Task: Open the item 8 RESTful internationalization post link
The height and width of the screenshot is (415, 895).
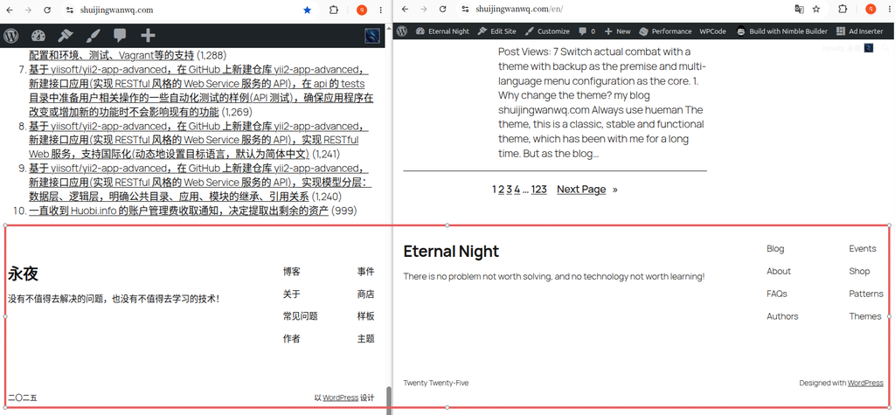Action: pos(198,140)
